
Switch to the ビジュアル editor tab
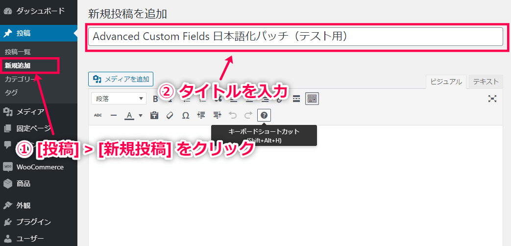click(x=446, y=82)
